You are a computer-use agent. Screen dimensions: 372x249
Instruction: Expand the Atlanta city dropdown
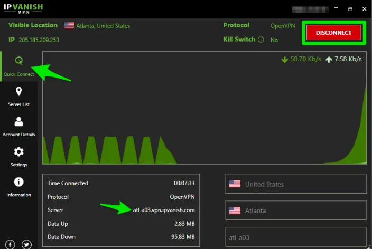tap(295, 210)
